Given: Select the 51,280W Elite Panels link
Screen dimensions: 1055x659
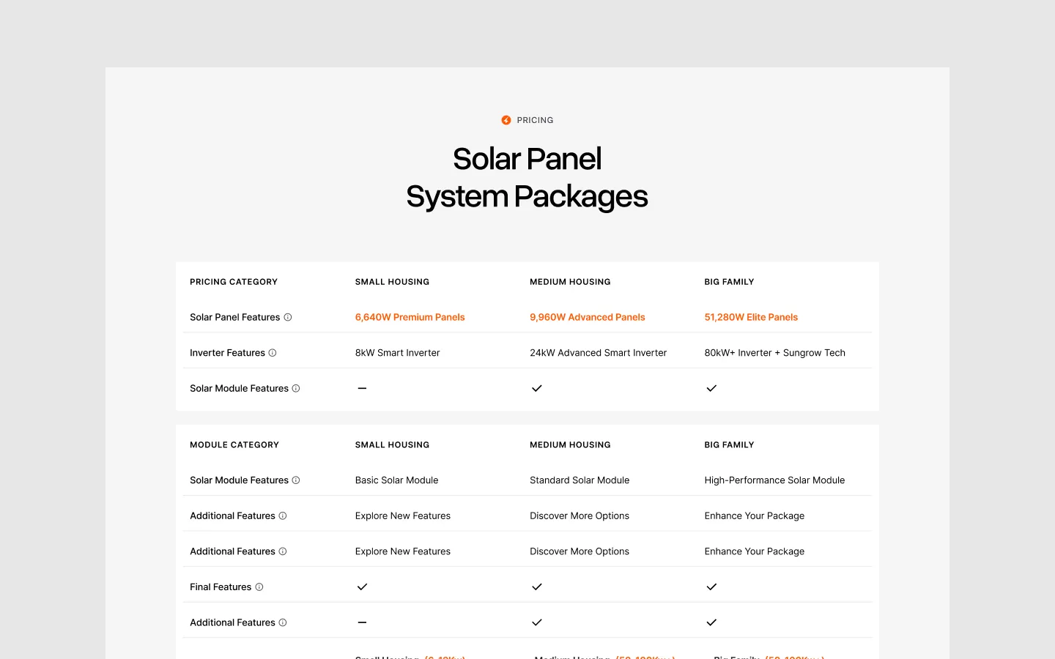Looking at the screenshot, I should click(x=751, y=317).
